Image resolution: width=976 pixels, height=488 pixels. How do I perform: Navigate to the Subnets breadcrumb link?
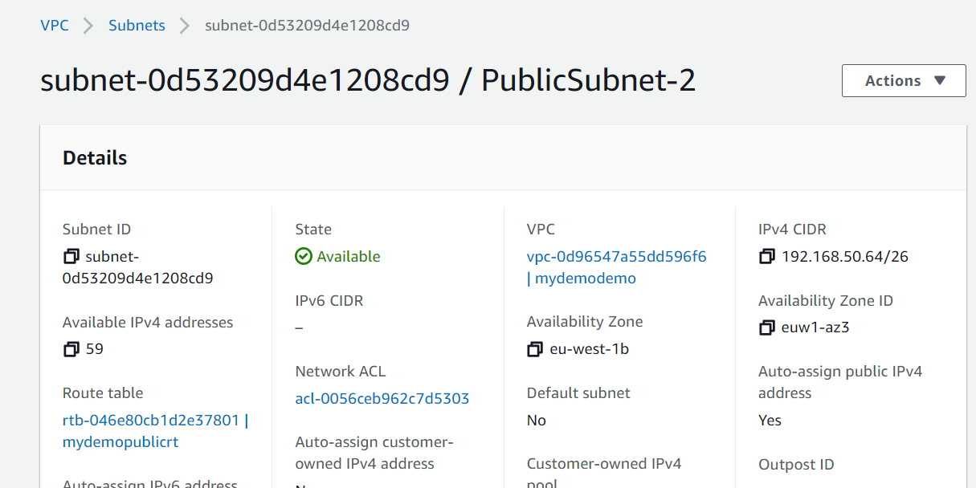pyautogui.click(x=137, y=26)
